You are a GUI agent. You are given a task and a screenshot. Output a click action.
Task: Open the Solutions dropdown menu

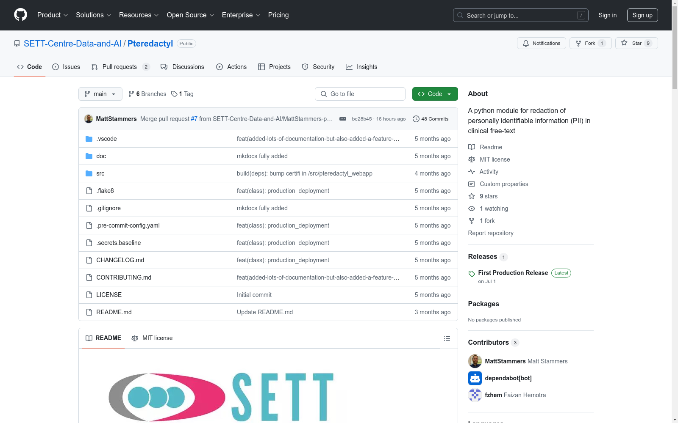tap(94, 15)
